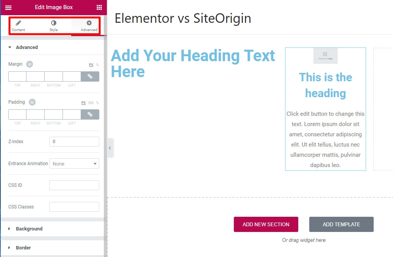Click the Margin Left input field
Viewport: 393px width, 257px height.
pyautogui.click(x=72, y=77)
